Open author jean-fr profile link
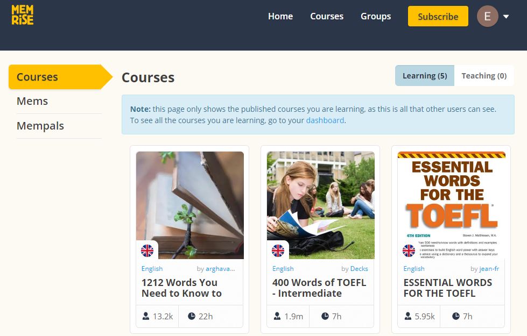The width and height of the screenshot is (527, 336). tap(489, 269)
